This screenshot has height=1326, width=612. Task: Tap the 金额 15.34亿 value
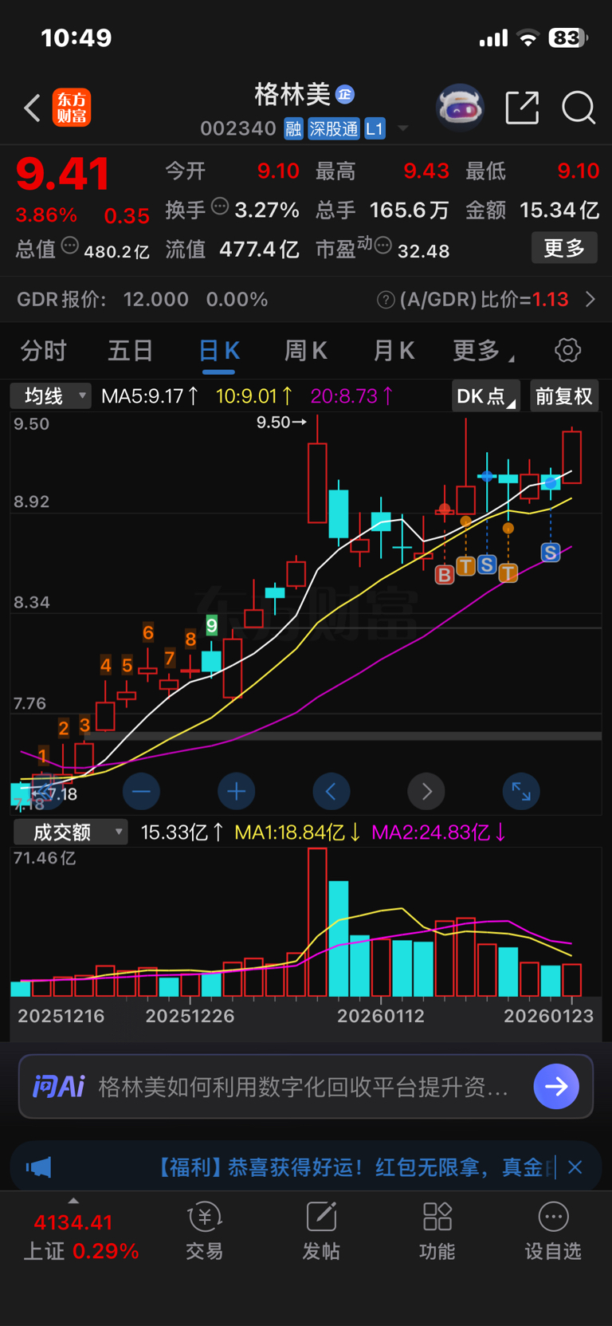[559, 210]
